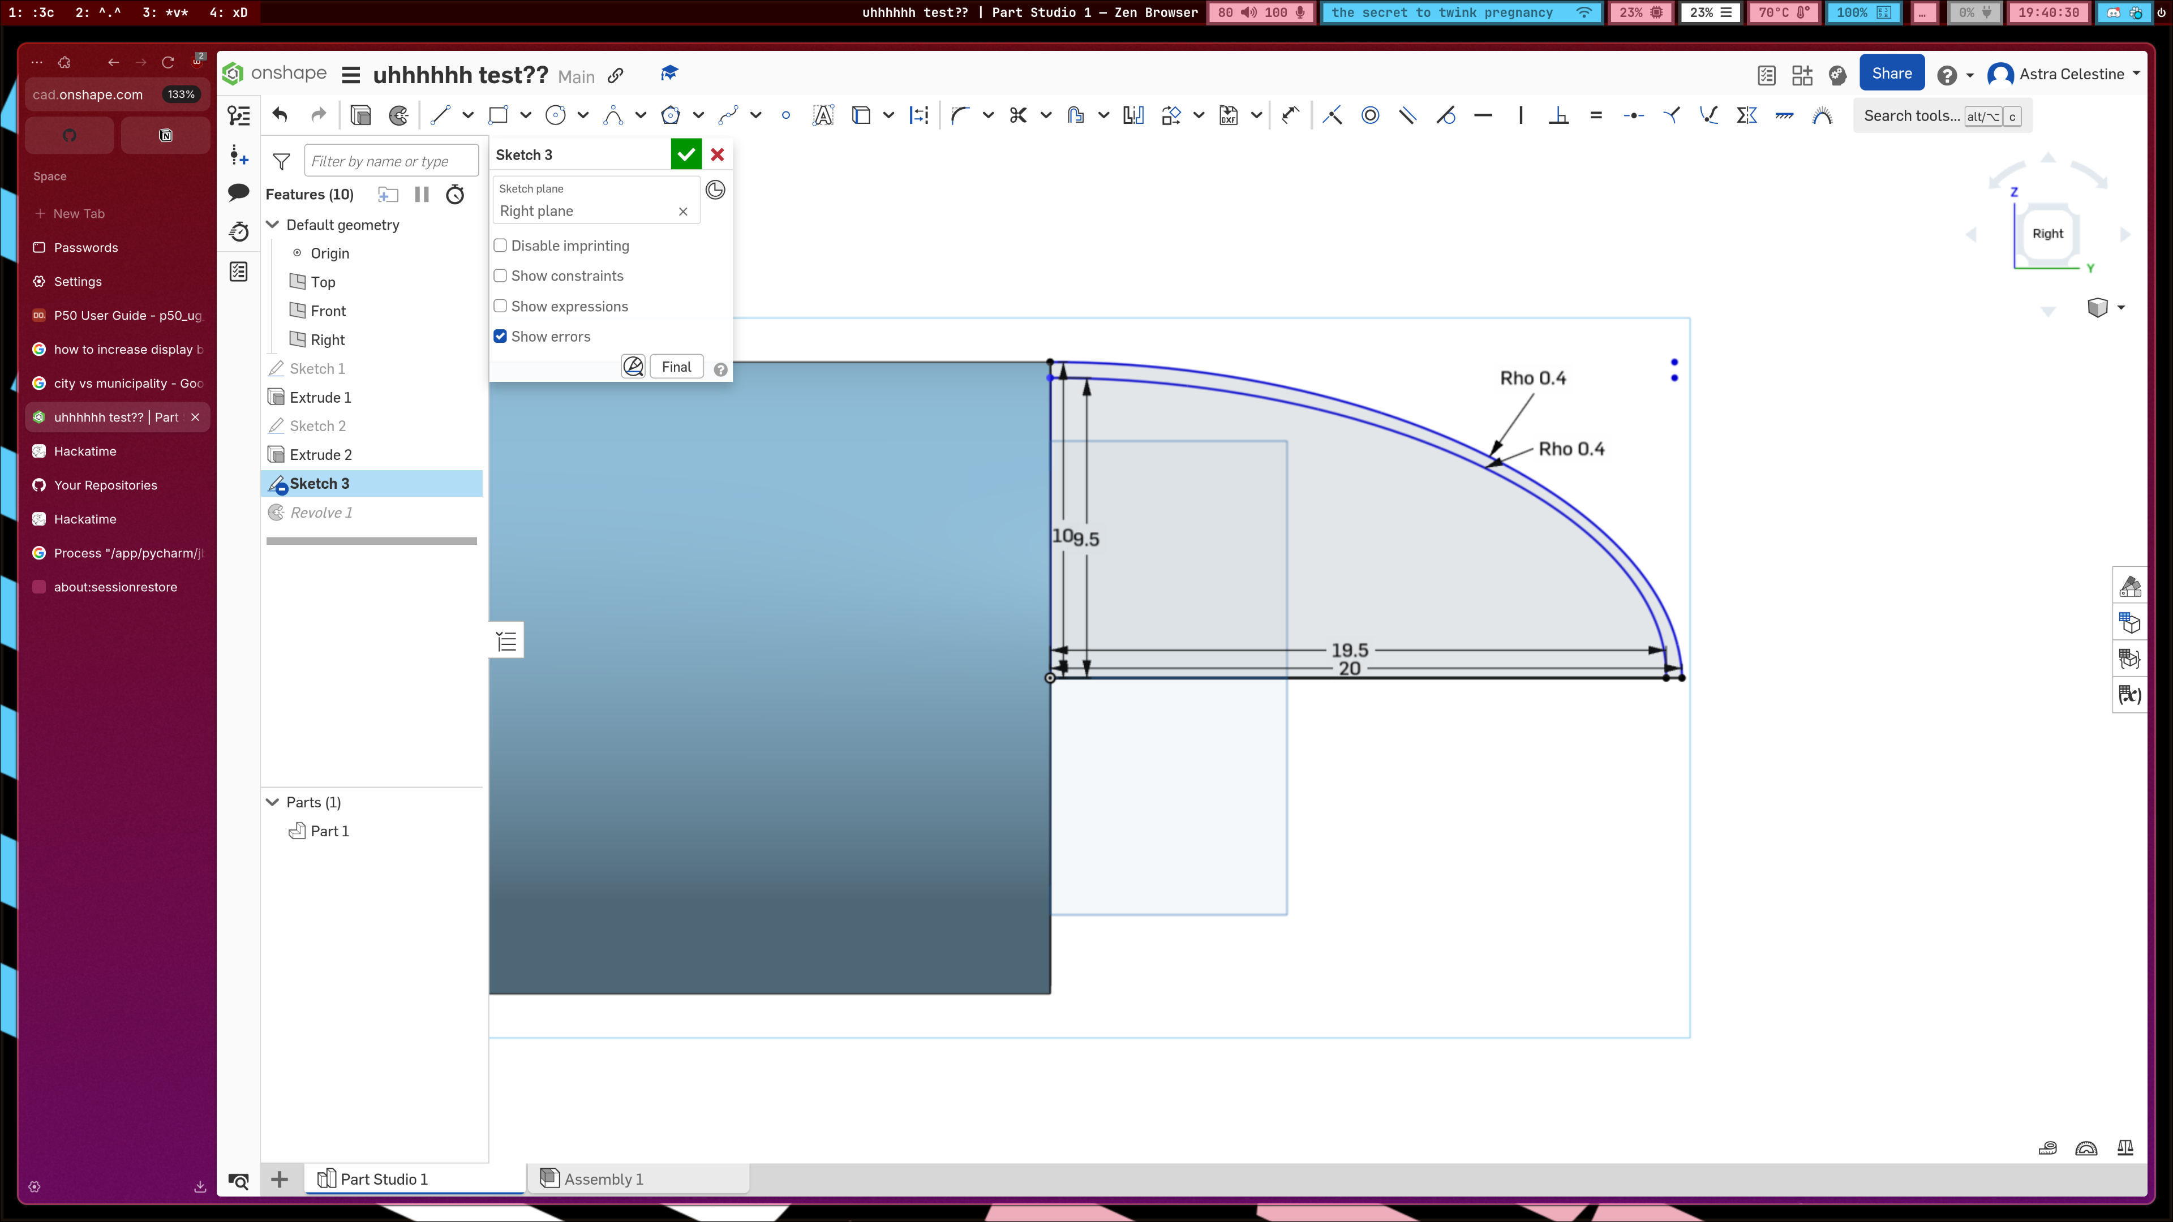2173x1222 pixels.
Task: Uncheck the Show errors checkbox
Action: pos(500,337)
